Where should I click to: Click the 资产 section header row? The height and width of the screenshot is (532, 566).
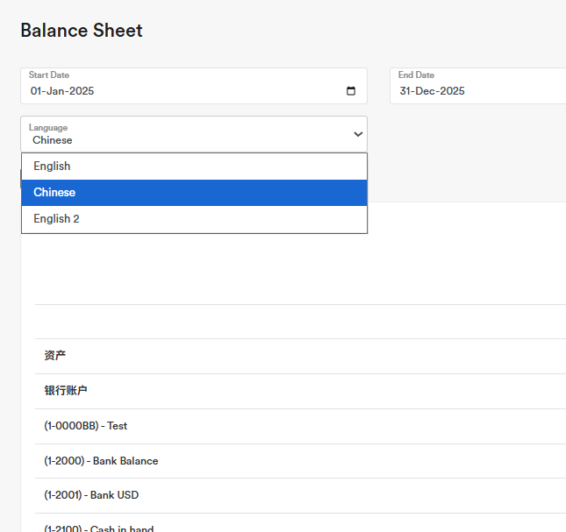point(55,356)
